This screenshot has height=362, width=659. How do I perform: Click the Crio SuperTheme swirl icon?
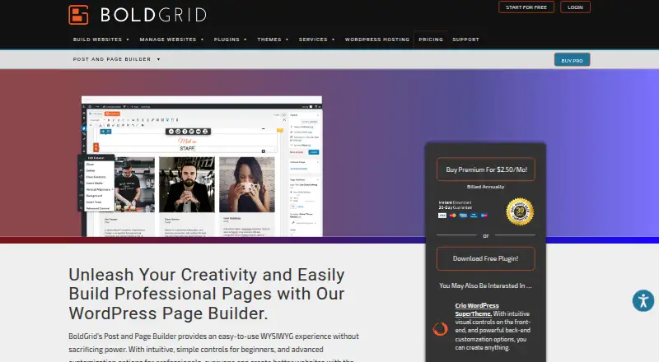[x=440, y=329]
